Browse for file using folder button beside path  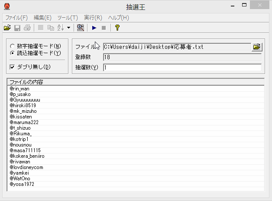[x=257, y=47]
